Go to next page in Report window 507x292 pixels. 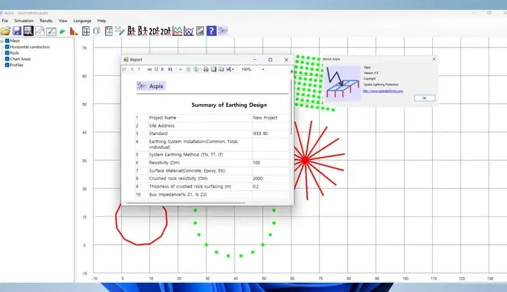pos(162,70)
